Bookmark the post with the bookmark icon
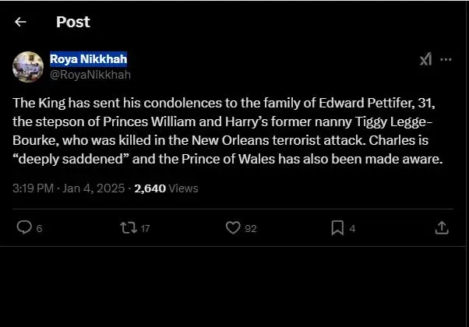This screenshot has height=327, width=469. 337,227
